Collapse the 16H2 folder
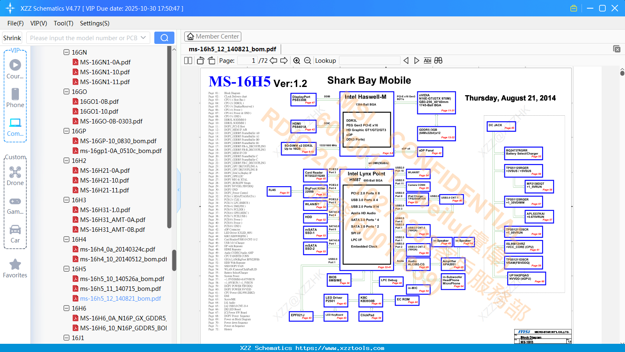Viewport: 625px width, 352px height. tap(66, 160)
